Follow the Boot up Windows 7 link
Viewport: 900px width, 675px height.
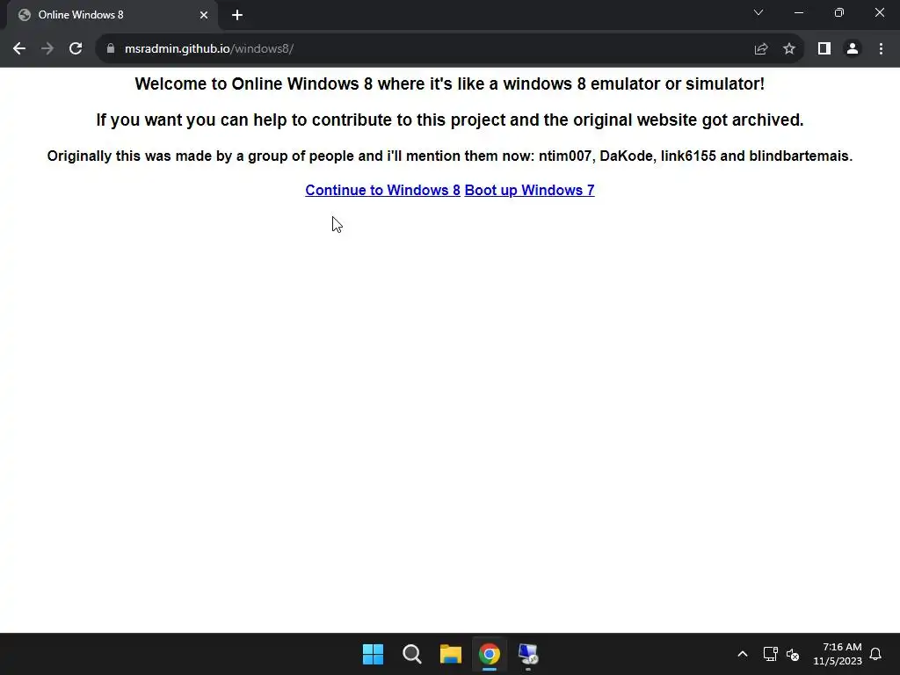pyautogui.click(x=529, y=190)
